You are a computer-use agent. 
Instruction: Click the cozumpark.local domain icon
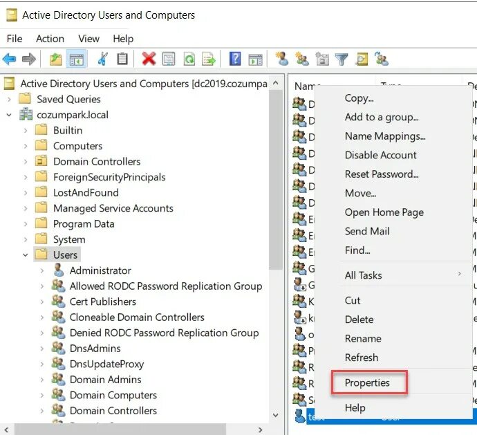(26, 115)
